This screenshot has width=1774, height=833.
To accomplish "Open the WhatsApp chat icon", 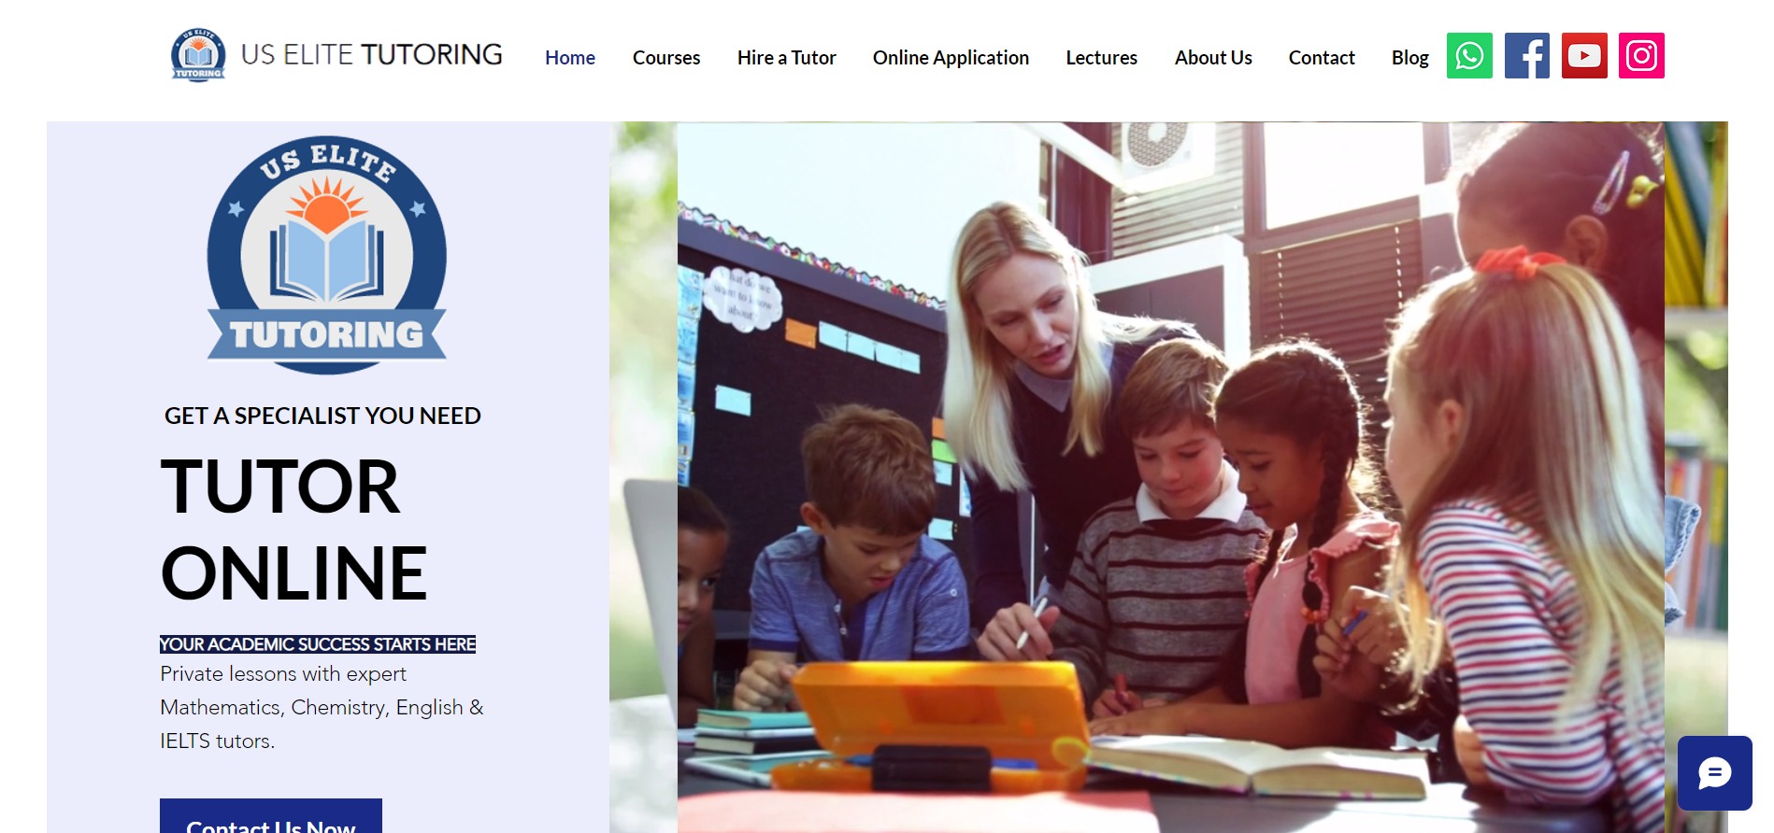I will click(1469, 56).
